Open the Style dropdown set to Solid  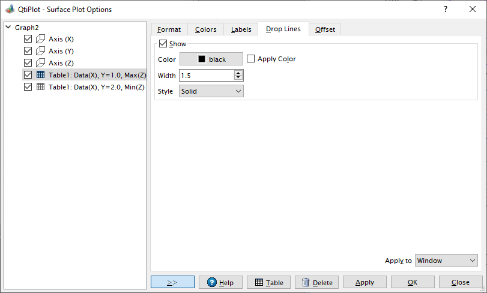point(211,91)
